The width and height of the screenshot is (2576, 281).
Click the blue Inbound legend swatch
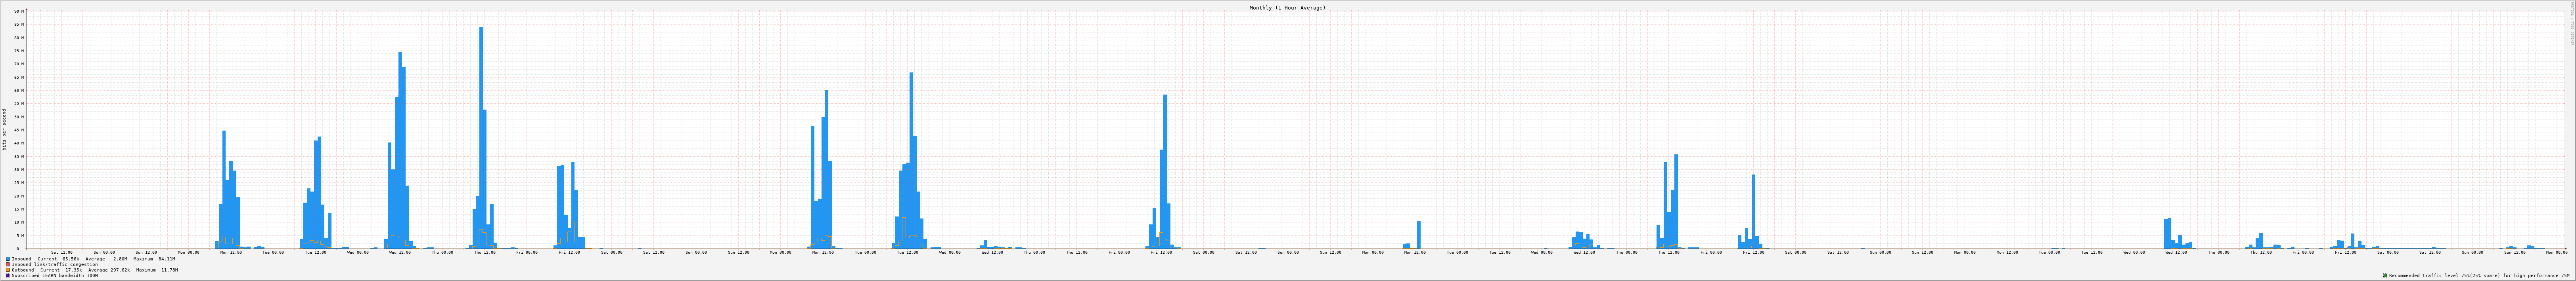pos(8,259)
